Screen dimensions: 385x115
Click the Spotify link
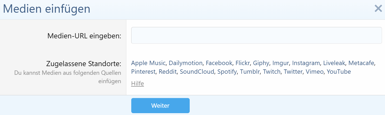click(227, 72)
